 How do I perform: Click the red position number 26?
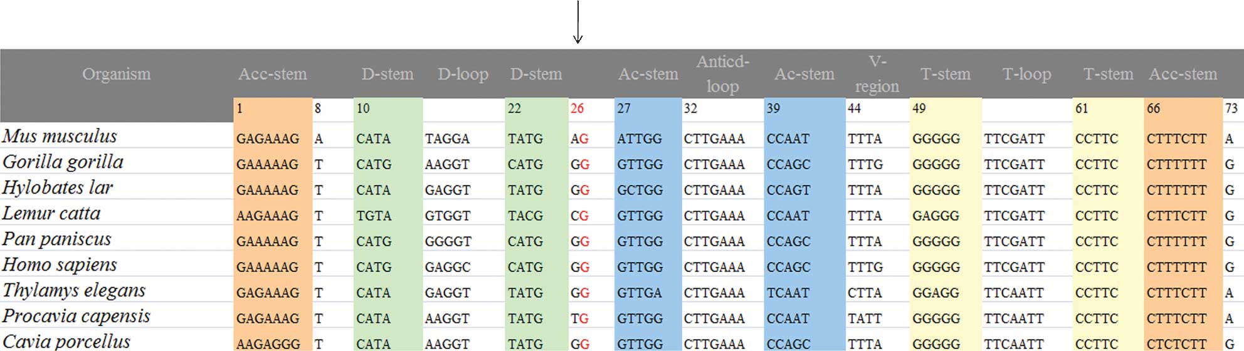click(x=577, y=108)
